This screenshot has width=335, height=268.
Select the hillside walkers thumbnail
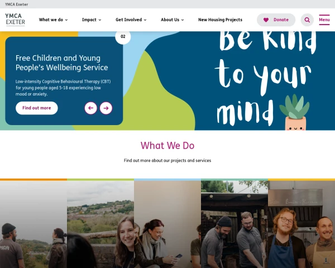pos(33,223)
